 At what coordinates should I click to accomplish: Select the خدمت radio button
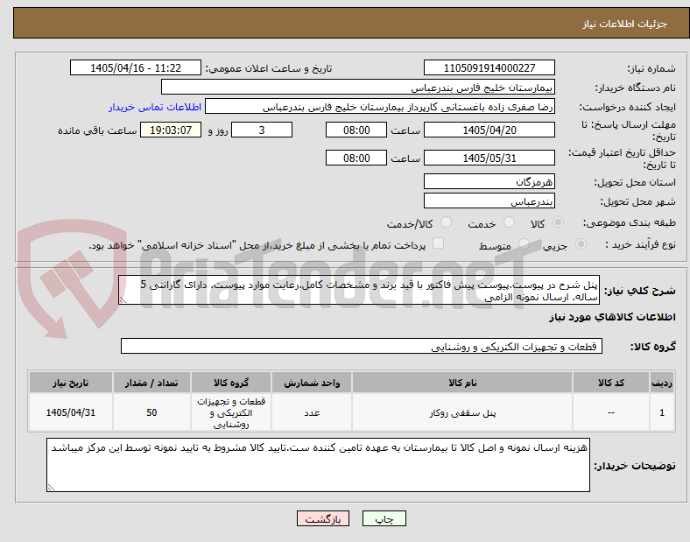coord(509,222)
